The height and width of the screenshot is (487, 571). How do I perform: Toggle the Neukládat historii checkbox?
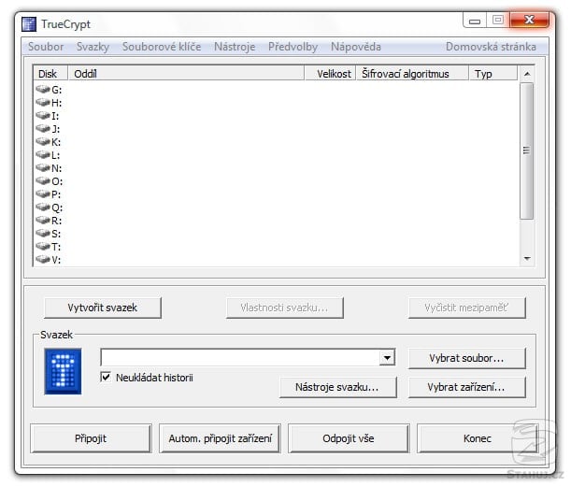(x=106, y=377)
